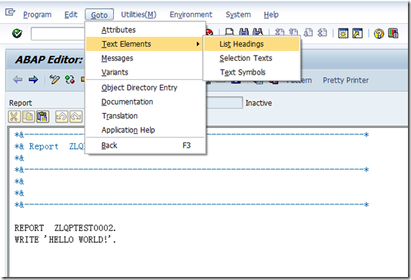The image size is (411, 280).
Task: Open the Program menu
Action: tap(37, 14)
